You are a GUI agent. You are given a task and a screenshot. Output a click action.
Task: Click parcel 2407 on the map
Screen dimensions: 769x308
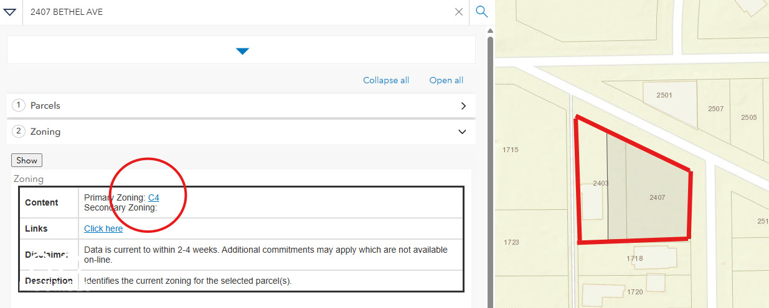[657, 197]
